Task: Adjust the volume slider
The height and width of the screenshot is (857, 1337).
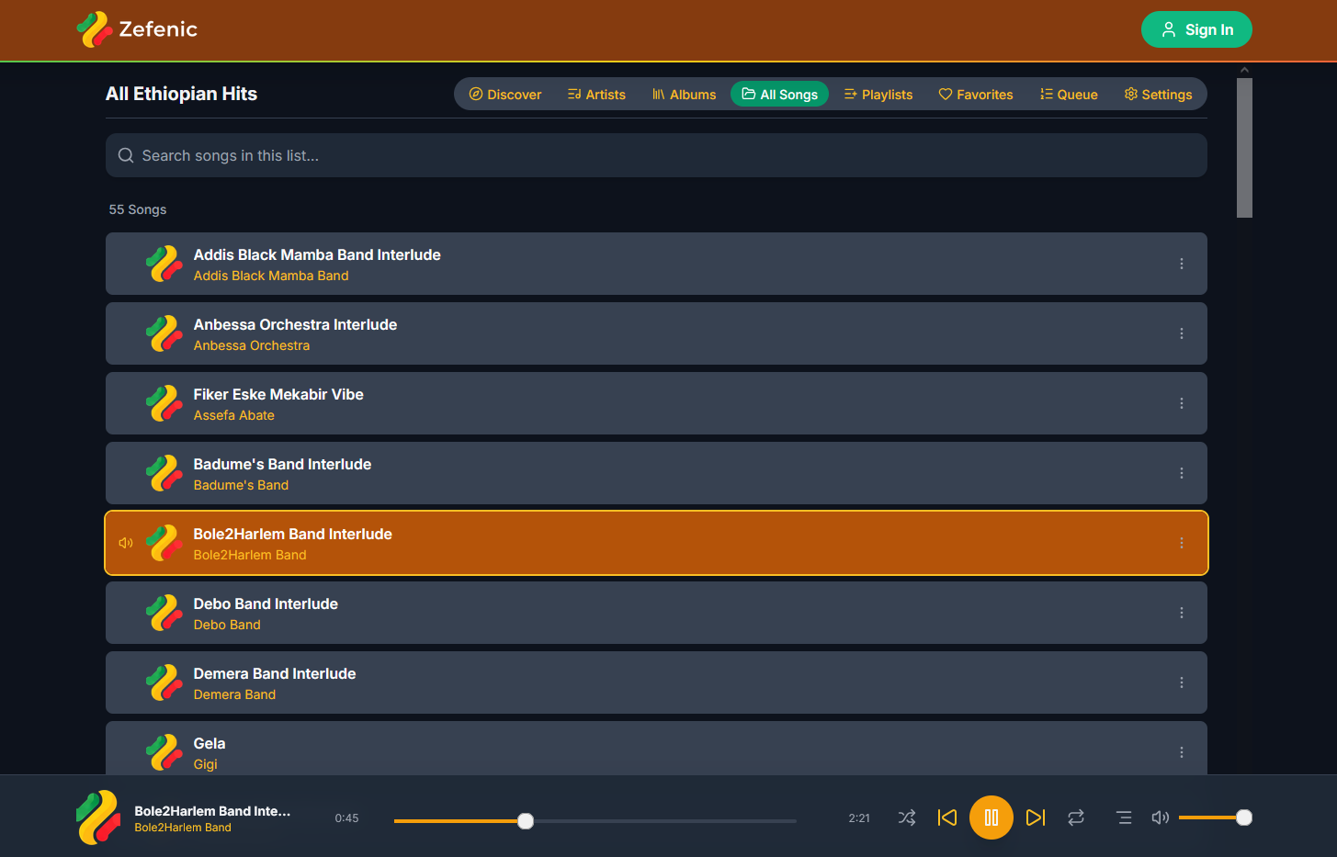Action: point(1216,817)
